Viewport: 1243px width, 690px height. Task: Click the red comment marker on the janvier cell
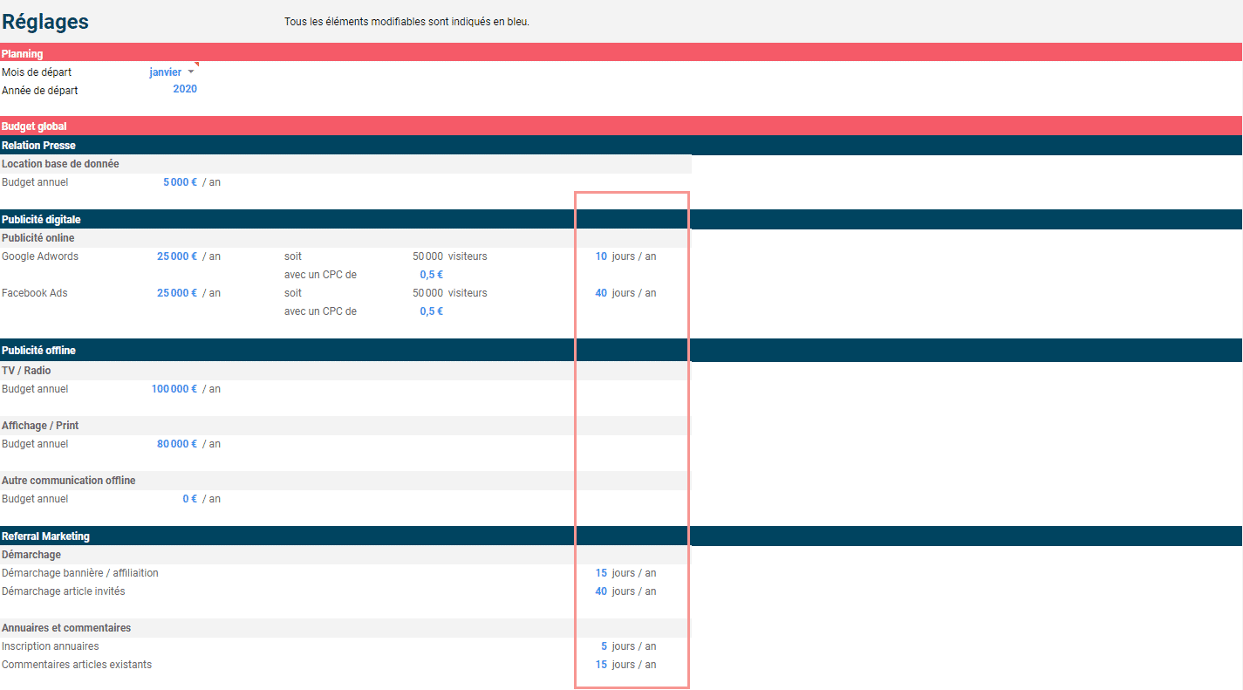pos(196,64)
